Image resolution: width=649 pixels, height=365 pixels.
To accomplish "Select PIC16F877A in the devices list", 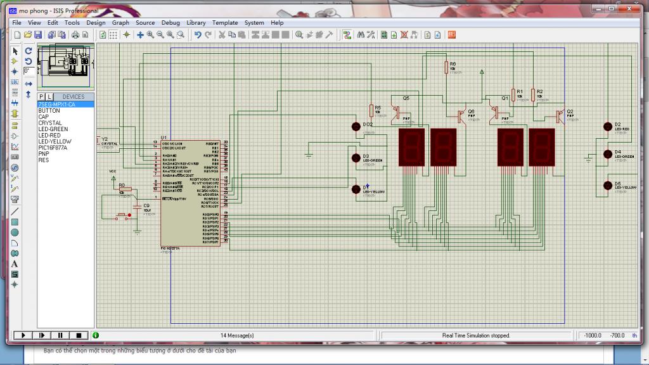I will [53, 148].
